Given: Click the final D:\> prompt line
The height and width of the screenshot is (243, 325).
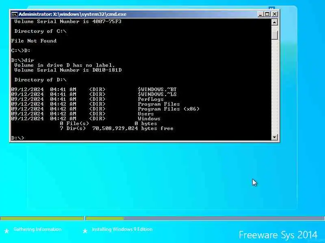Looking at the screenshot, I should coord(17,138).
